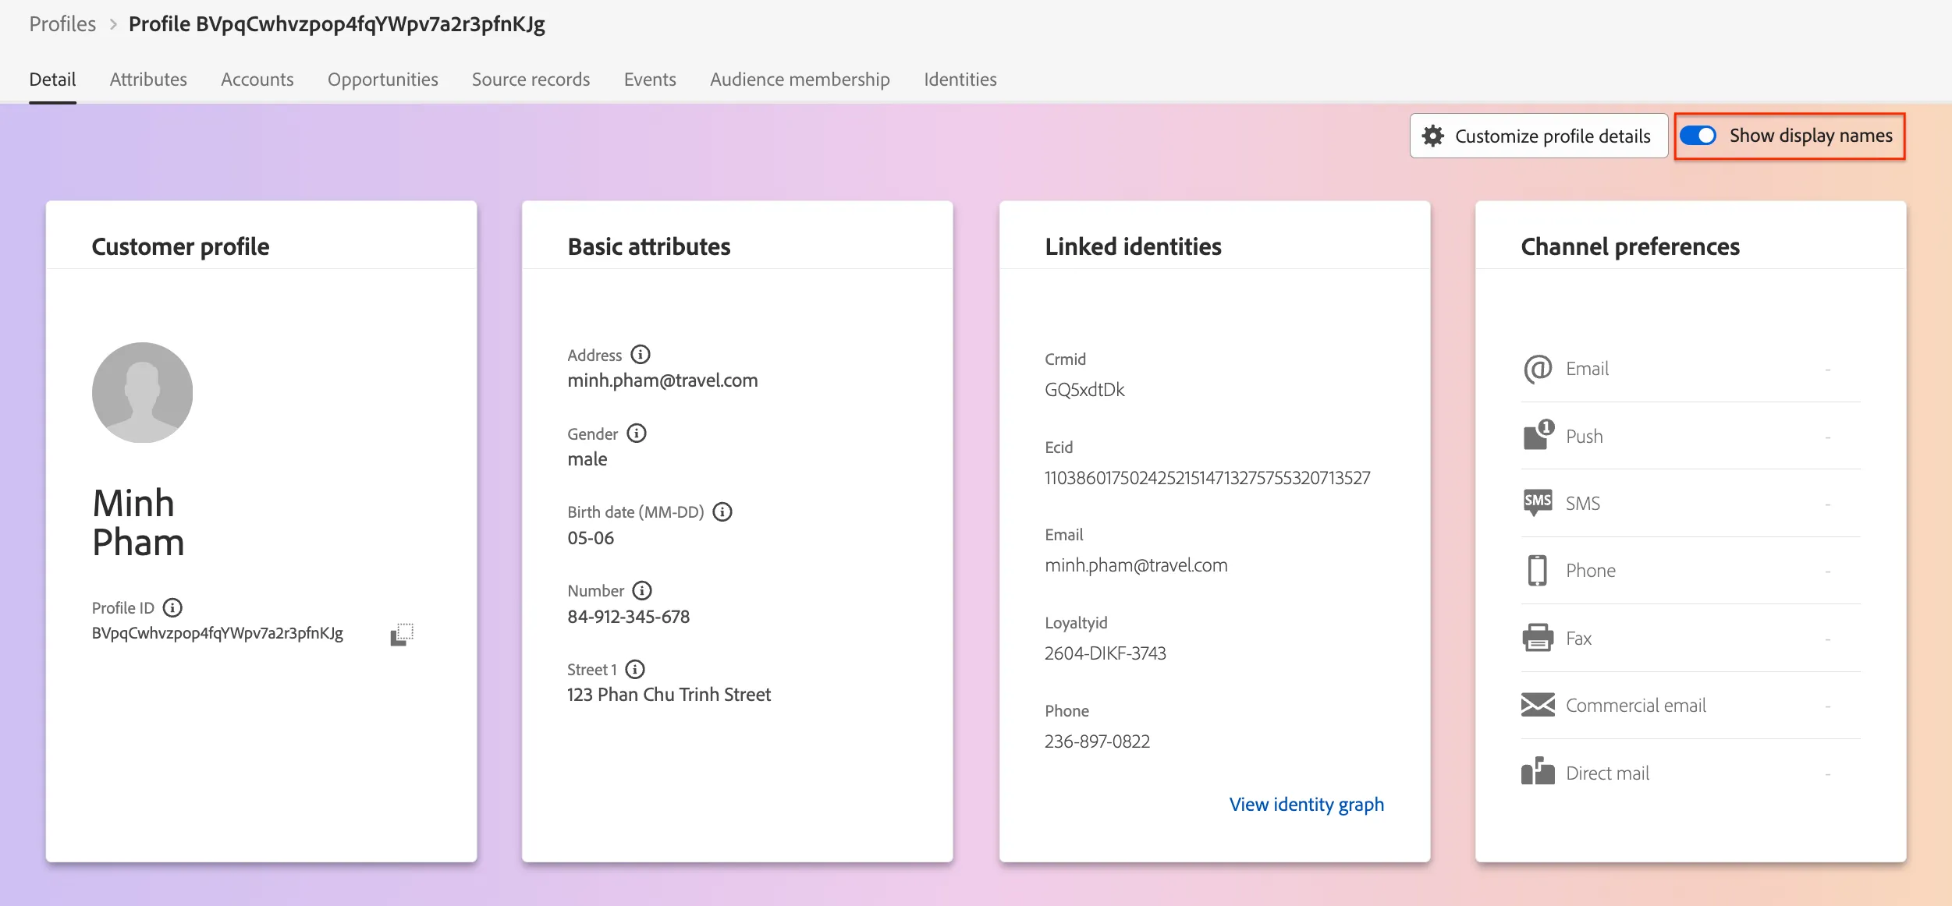Click address 123 Phan Chu Trinh Street
Screen dimensions: 1952x906
click(x=669, y=695)
